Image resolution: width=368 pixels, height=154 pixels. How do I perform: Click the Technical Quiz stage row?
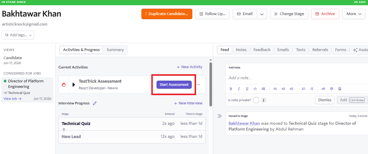pos(132,124)
